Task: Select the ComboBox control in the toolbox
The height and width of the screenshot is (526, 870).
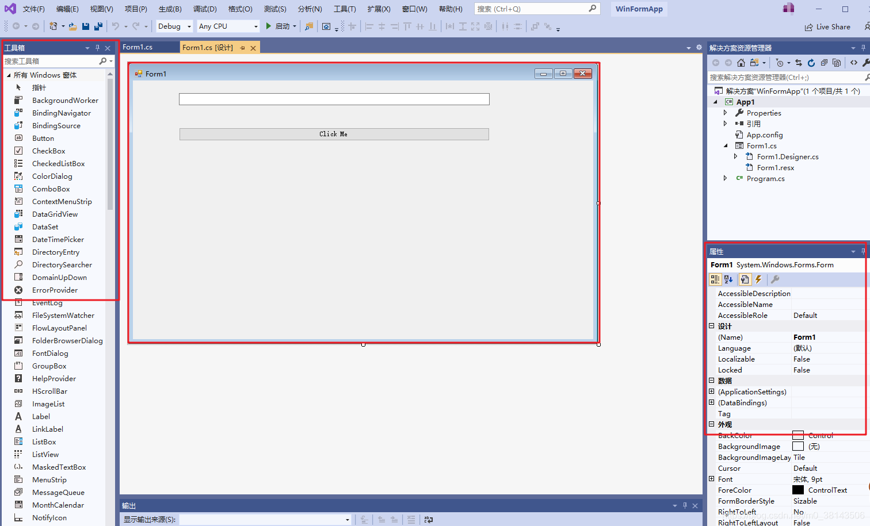Action: click(x=51, y=189)
